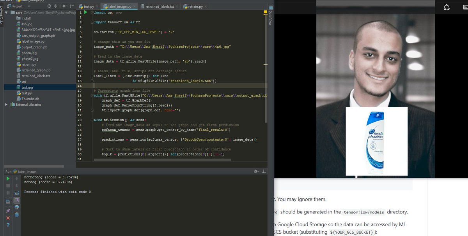Select cars_output_graph.pb in project tree

click(35, 35)
